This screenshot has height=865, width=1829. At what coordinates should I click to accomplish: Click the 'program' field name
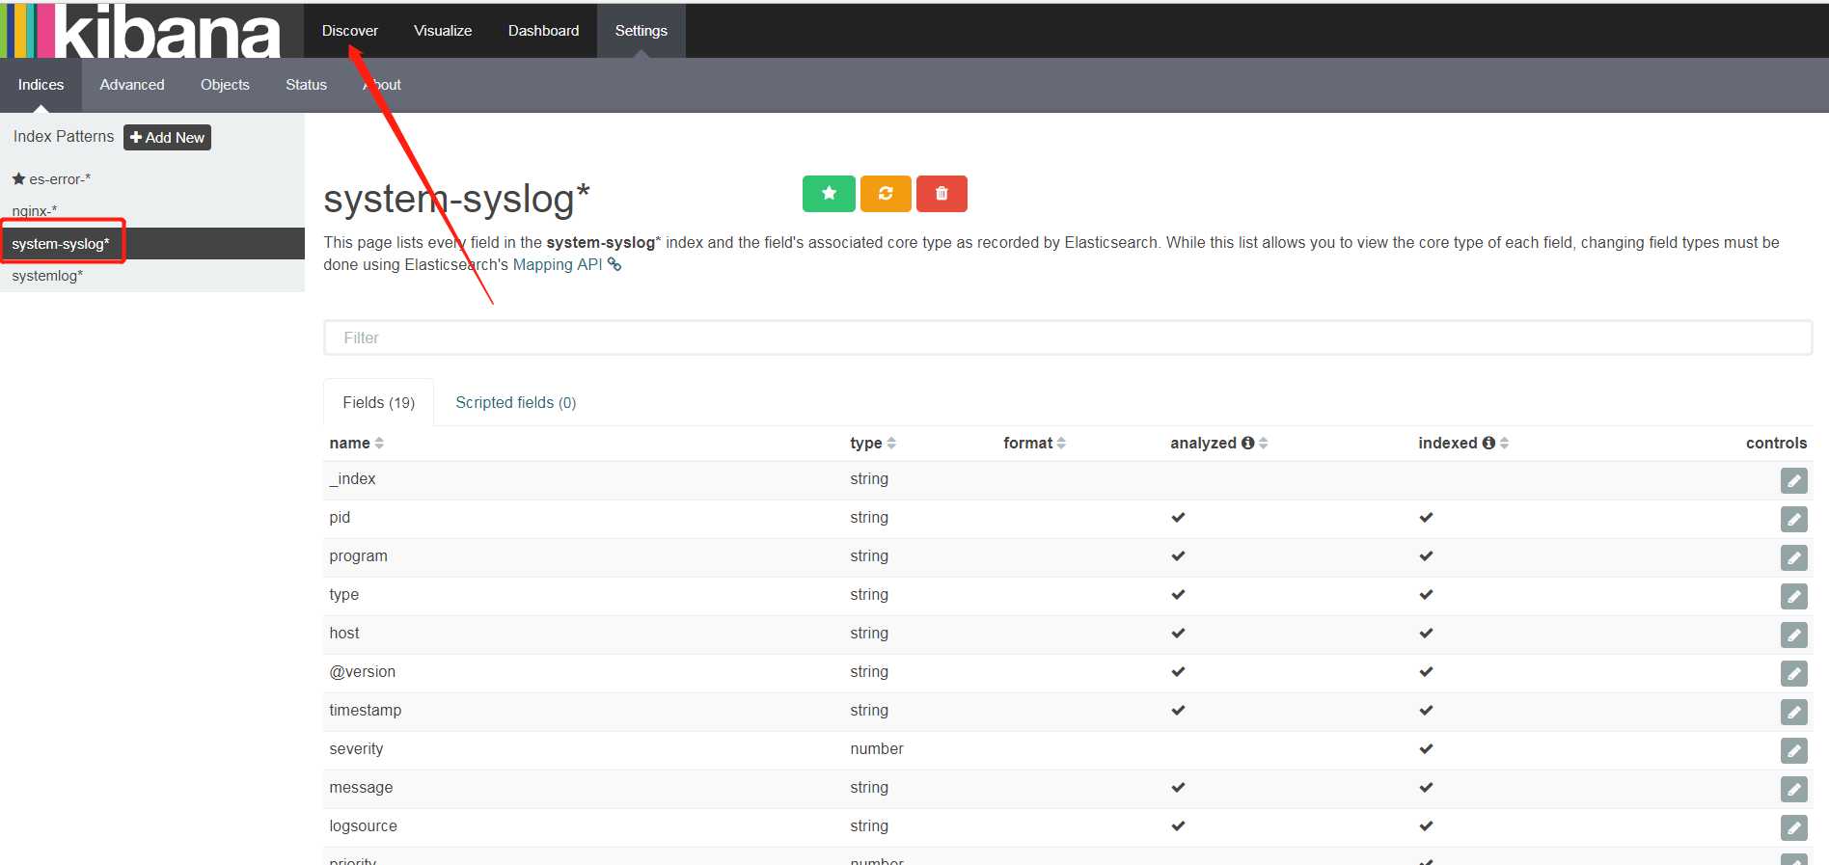click(x=358, y=555)
